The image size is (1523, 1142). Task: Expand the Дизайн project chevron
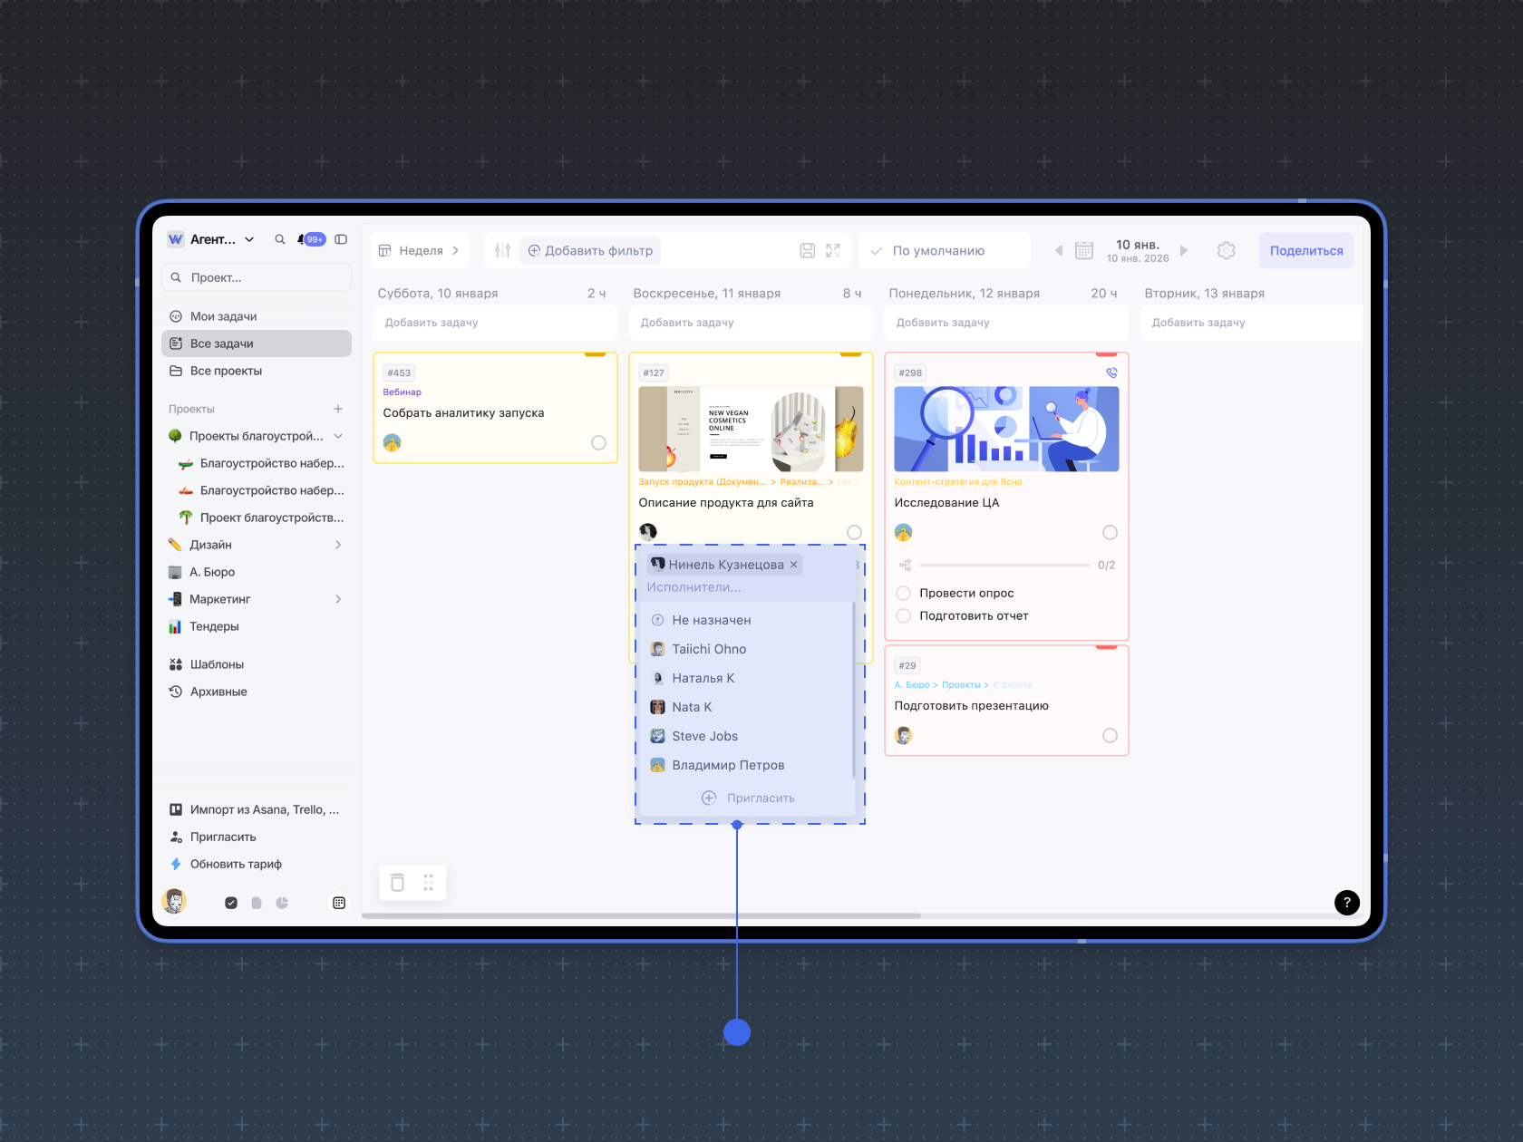click(x=338, y=545)
